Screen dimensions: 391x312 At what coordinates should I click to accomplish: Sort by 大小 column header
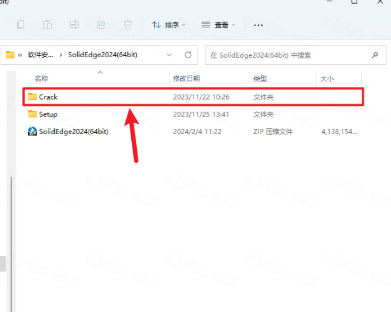pyautogui.click(x=326, y=79)
